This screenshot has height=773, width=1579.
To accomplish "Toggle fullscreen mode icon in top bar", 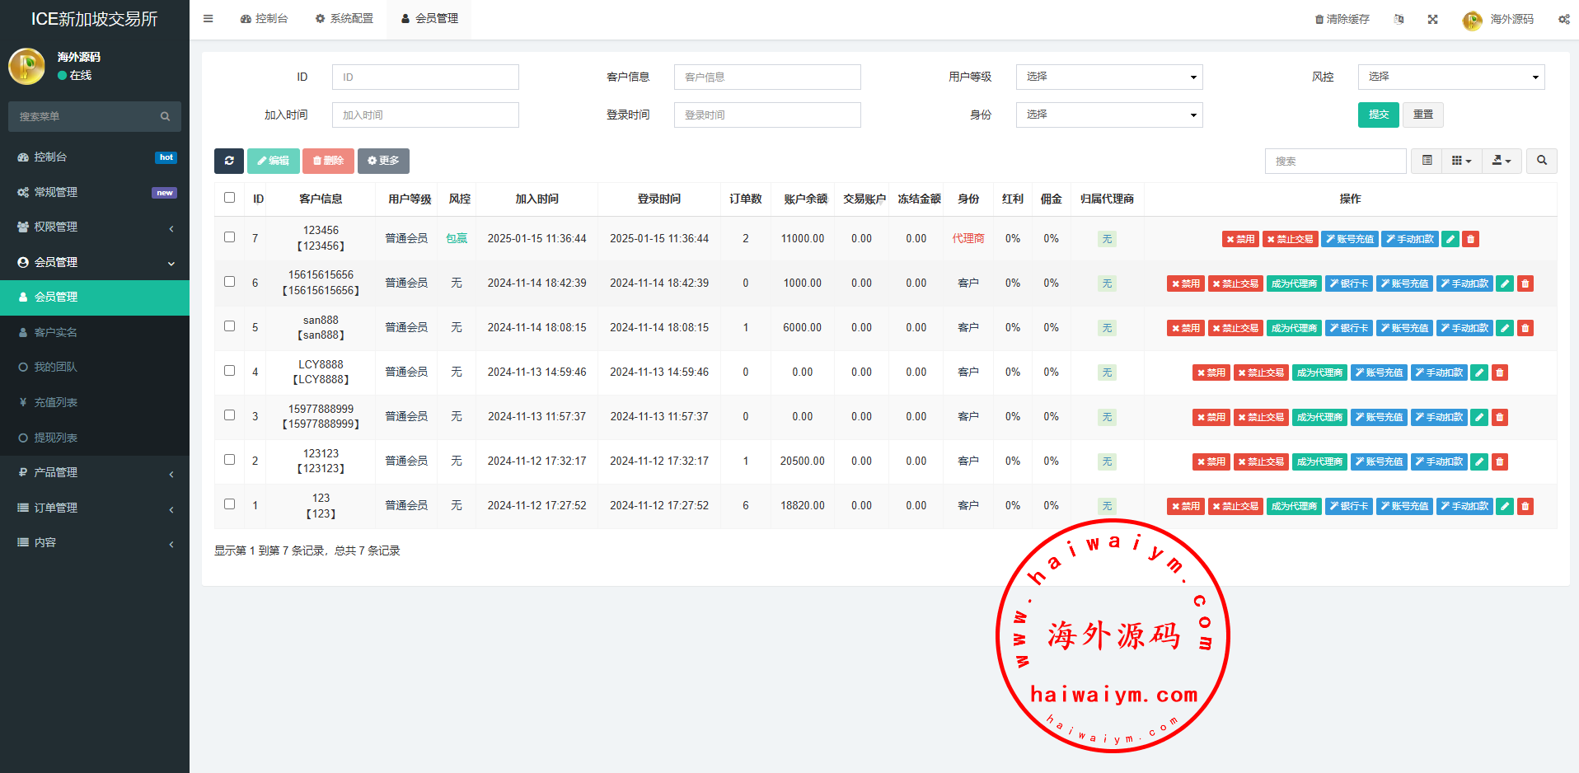I will pyautogui.click(x=1432, y=19).
